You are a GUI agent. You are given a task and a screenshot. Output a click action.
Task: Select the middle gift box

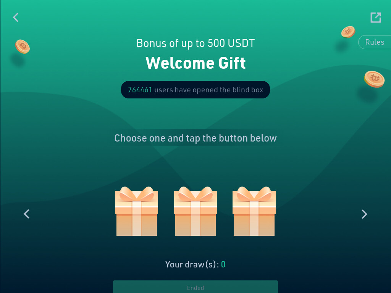coord(195,211)
